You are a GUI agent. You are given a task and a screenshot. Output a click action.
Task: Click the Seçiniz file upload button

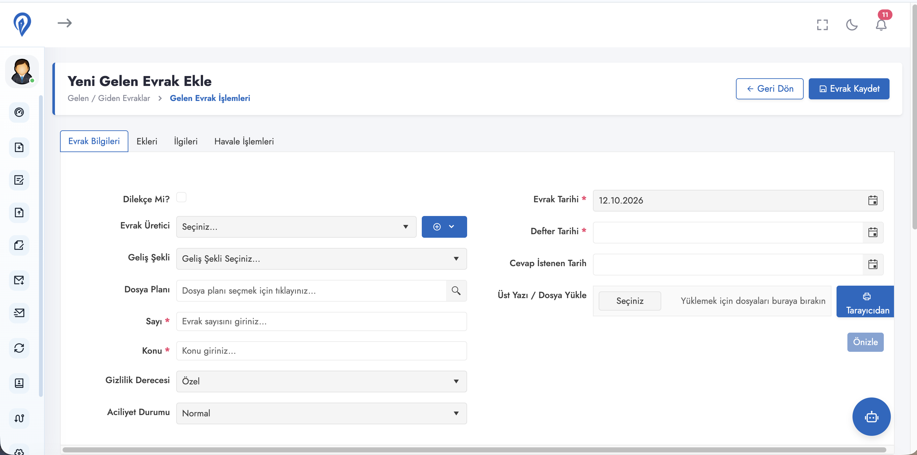pyautogui.click(x=630, y=301)
